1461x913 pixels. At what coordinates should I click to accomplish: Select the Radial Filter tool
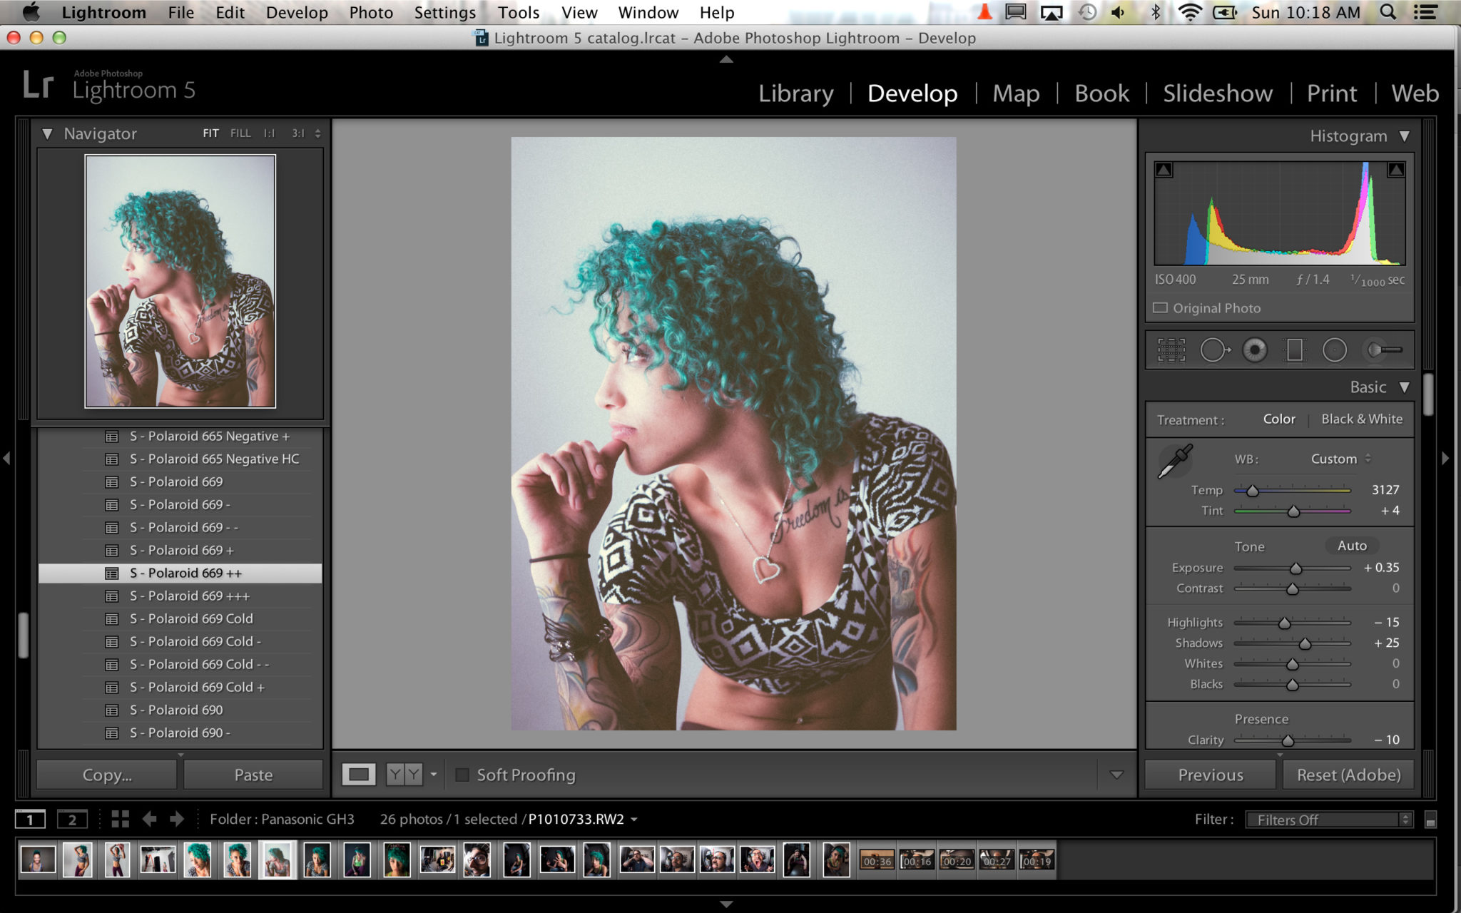pyautogui.click(x=1335, y=350)
